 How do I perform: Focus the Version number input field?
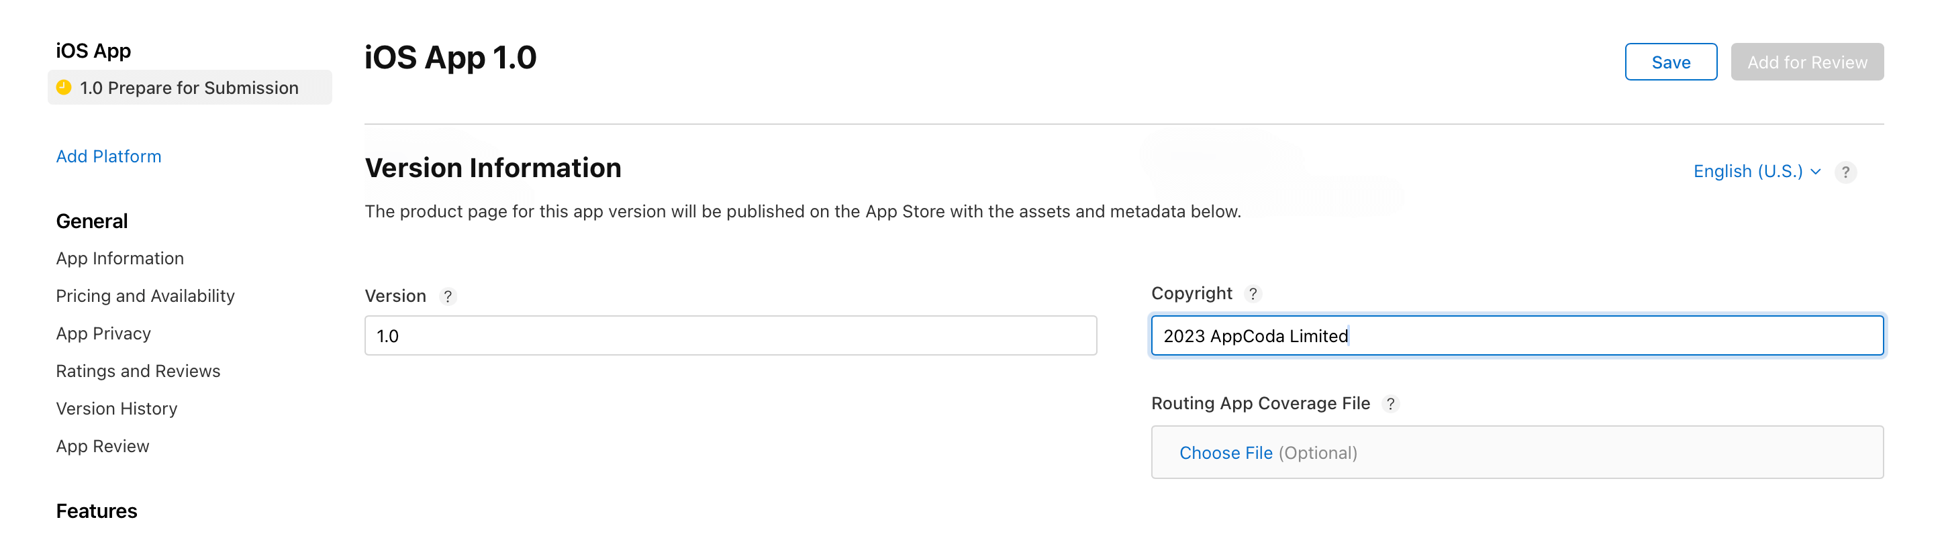730,335
